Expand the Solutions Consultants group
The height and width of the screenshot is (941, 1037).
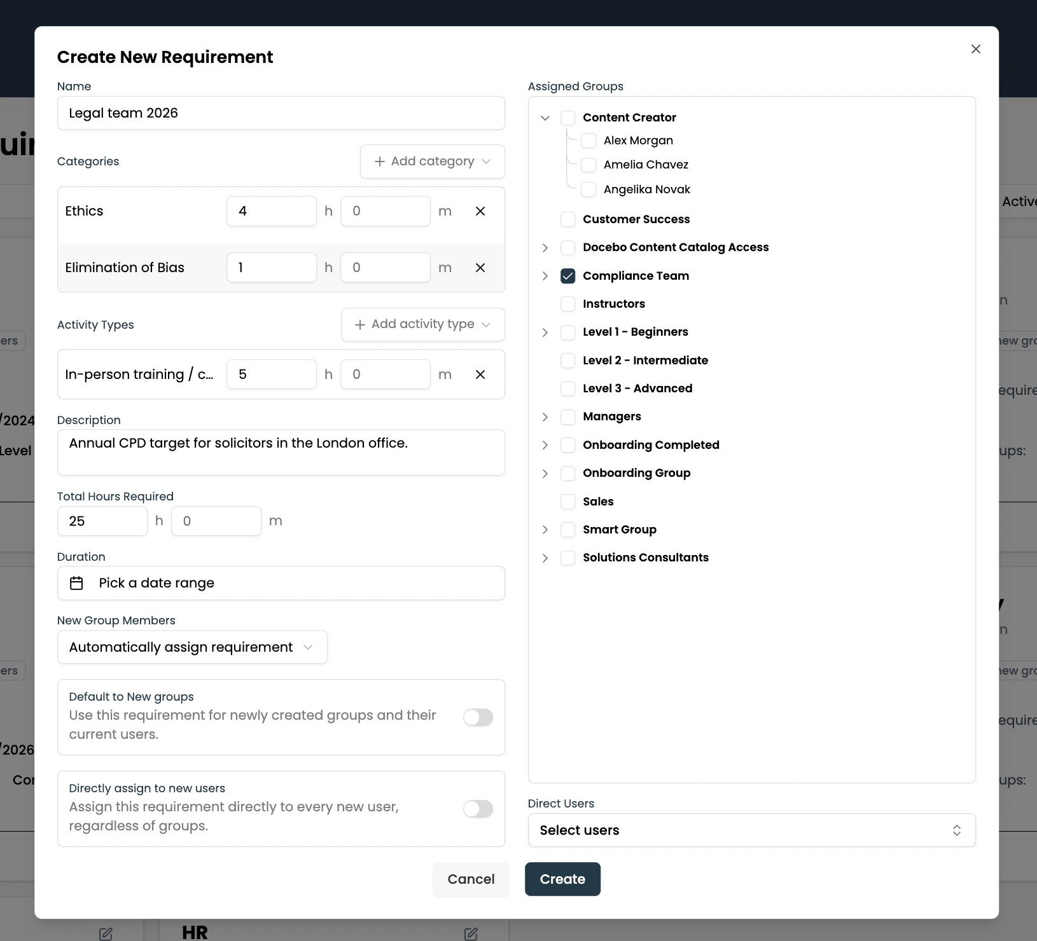[x=545, y=558]
